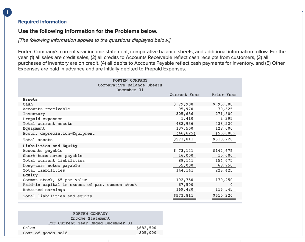Click Common stock current value 192,750
The width and height of the screenshot is (305, 242).
coord(185,180)
